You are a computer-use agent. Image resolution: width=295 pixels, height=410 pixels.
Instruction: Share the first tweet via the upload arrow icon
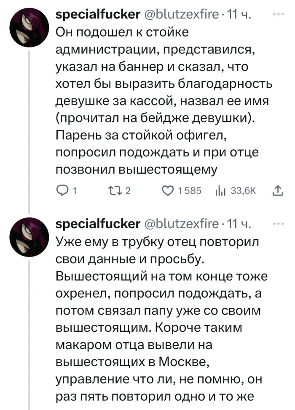pos(278,191)
